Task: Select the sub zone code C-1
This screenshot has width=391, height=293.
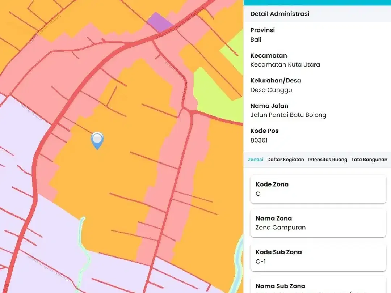Action: tap(261, 262)
